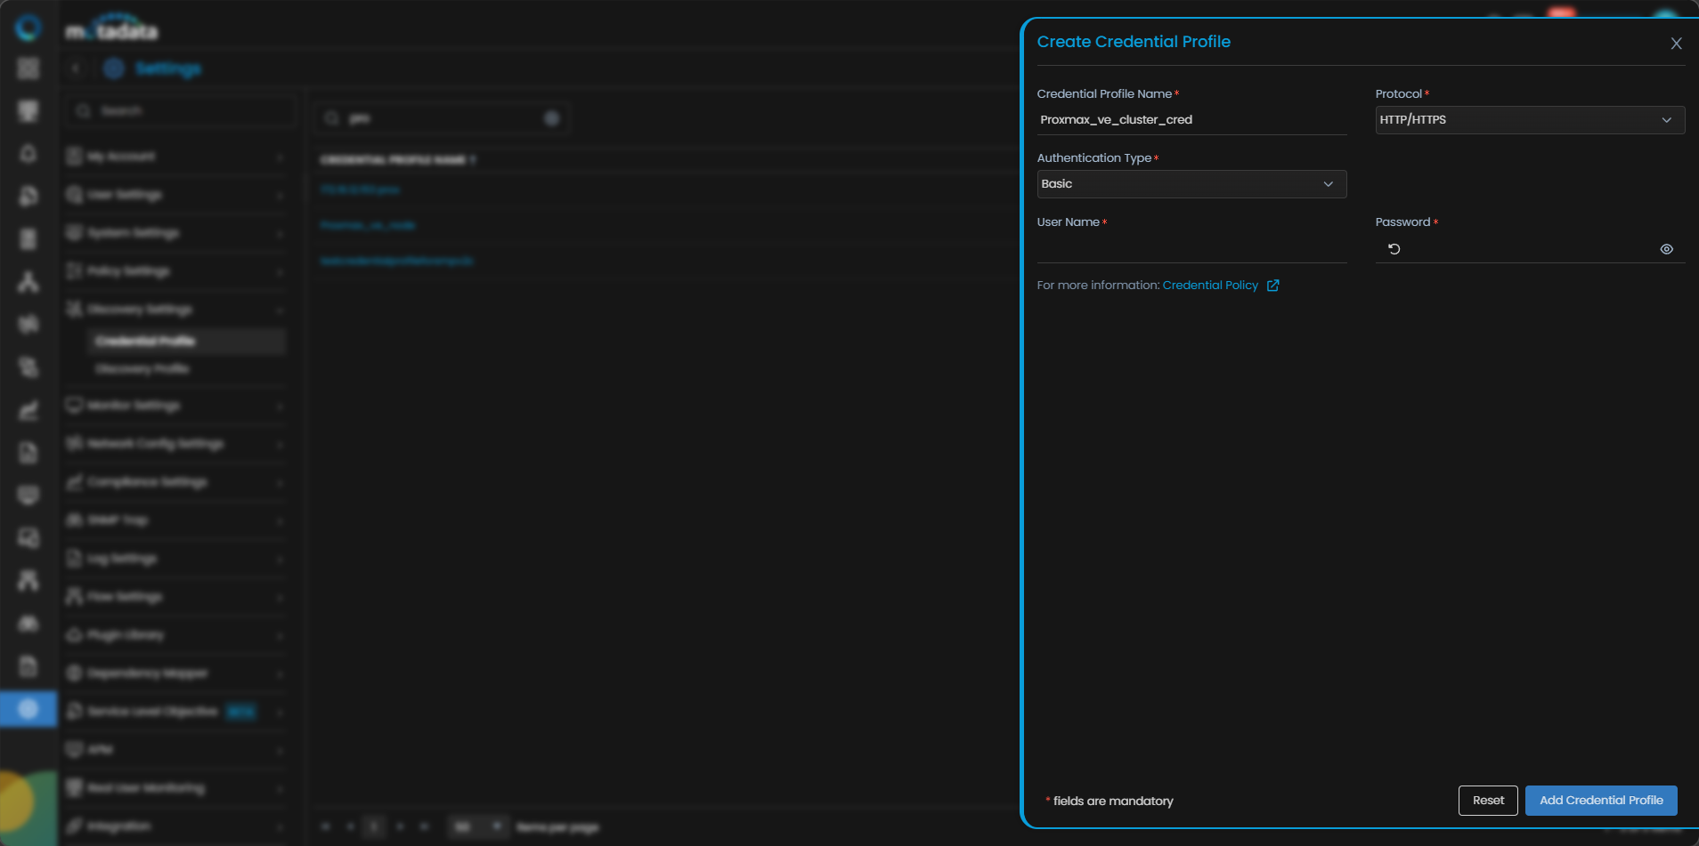
Task: Open the Protocol dropdown showing HTTP/HTTPS
Action: 1529,120
